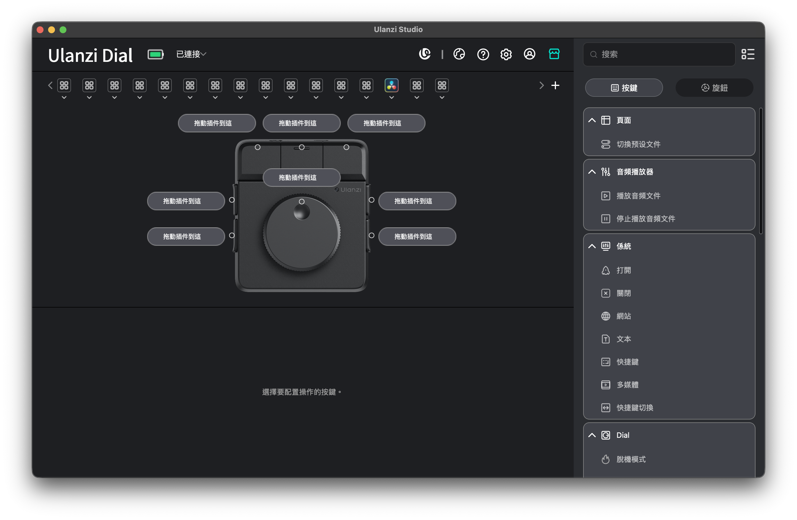Screen dimensions: 797x520
Task: Click the swap icon beside 快捷鍵切換
Action: pos(605,407)
